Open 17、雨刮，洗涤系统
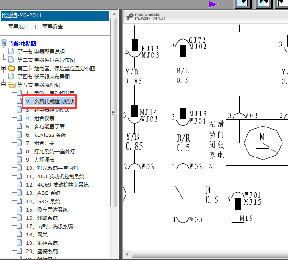Screen dimensions: 288x260 tap(49, 226)
